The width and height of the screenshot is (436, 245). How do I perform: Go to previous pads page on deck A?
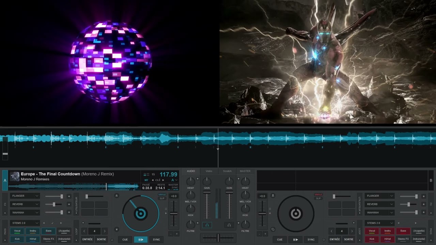coord(44,223)
